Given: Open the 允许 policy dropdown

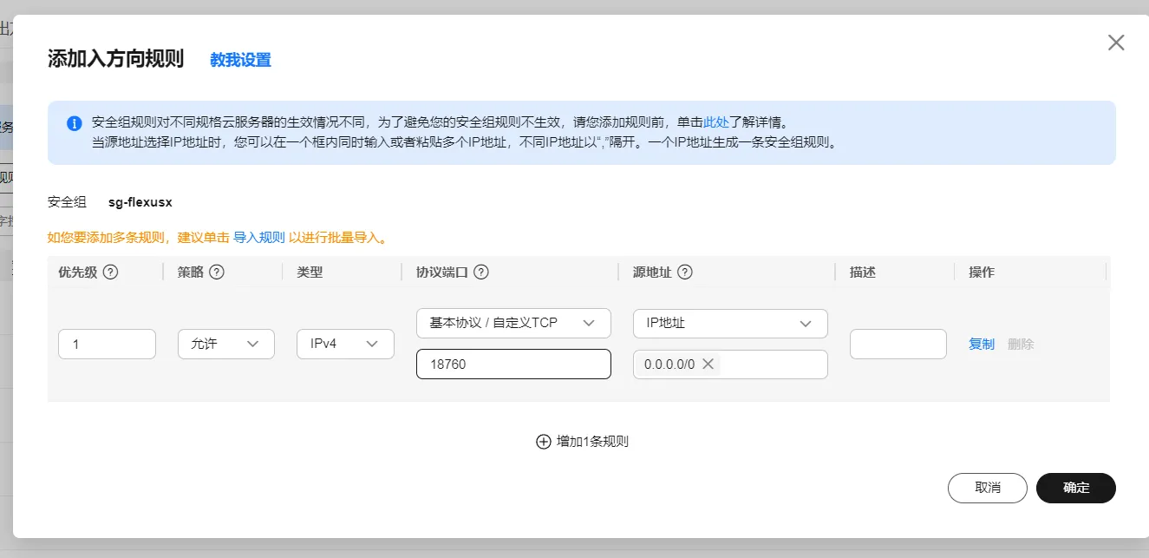Looking at the screenshot, I should point(226,345).
